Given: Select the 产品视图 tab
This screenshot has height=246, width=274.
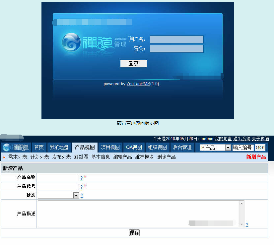Looking at the screenshot, I should tap(85, 148).
